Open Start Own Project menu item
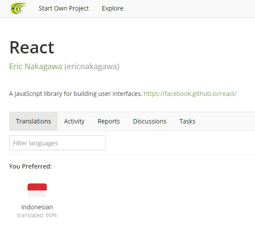The width and height of the screenshot is (255, 229). tap(64, 8)
